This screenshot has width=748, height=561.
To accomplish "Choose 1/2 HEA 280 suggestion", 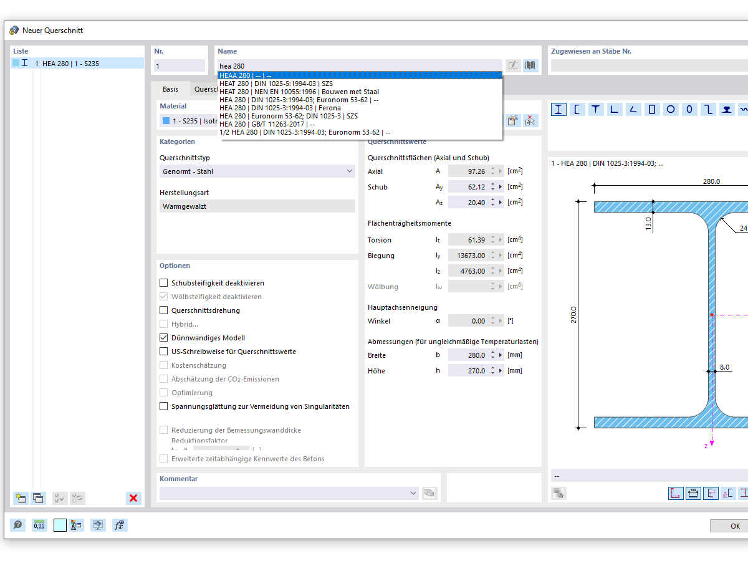I will [x=360, y=132].
